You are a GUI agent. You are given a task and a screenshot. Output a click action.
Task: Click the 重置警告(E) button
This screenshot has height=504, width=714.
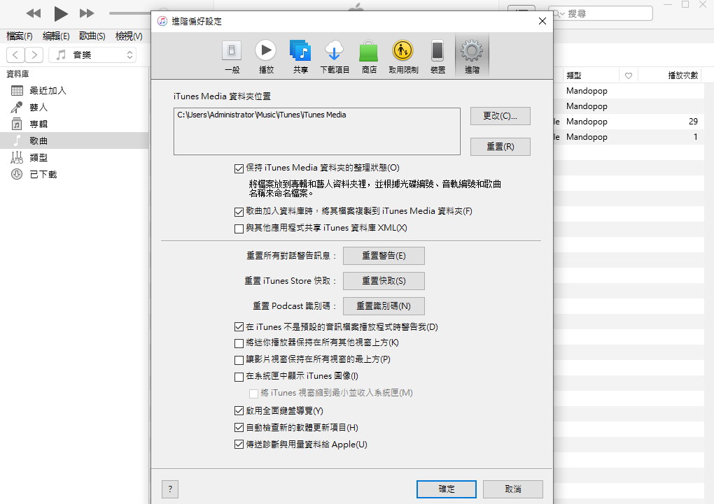coord(384,256)
